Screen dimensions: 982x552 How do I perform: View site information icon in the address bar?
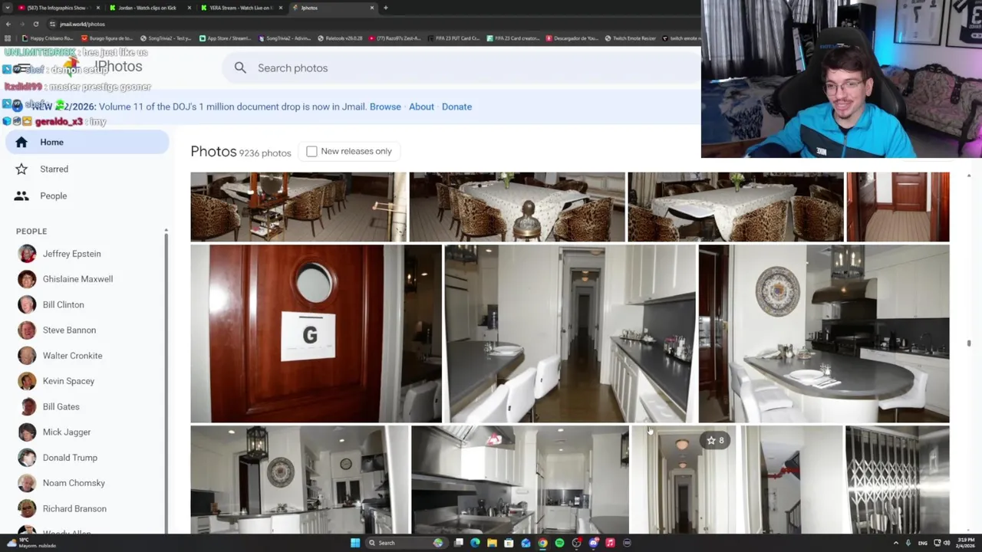point(52,24)
